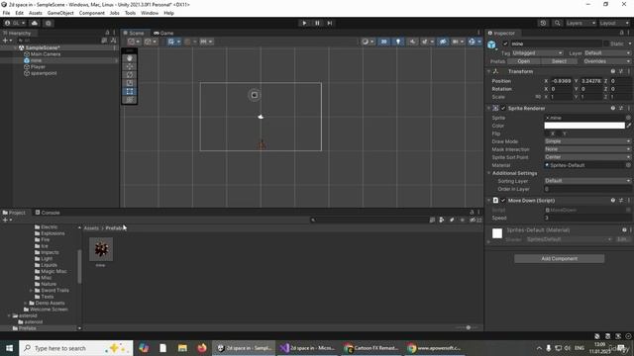The image size is (634, 356).
Task: Open the Tag dropdown showing Untagged
Action: tap(537, 52)
